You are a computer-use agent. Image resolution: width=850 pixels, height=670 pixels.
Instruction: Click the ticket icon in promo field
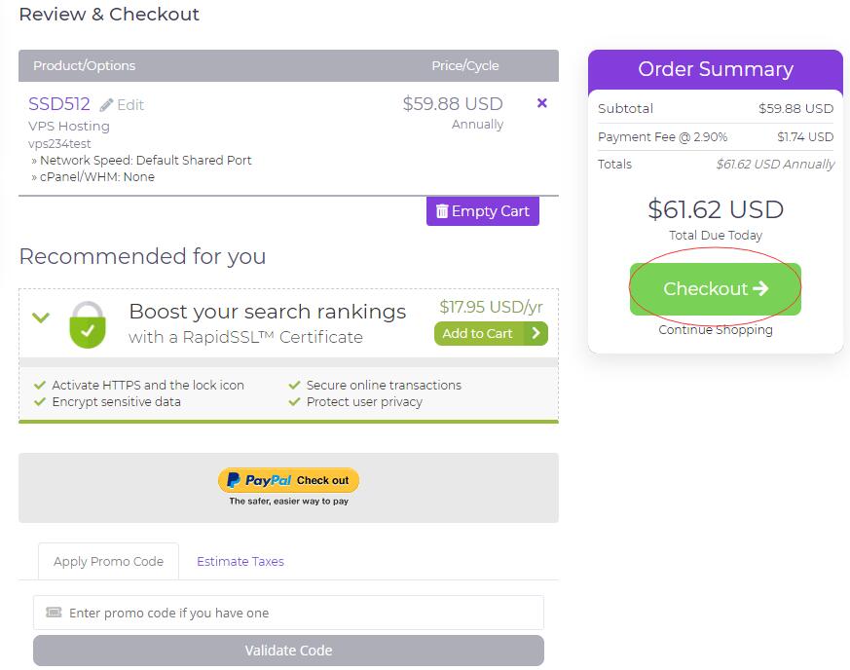click(54, 613)
